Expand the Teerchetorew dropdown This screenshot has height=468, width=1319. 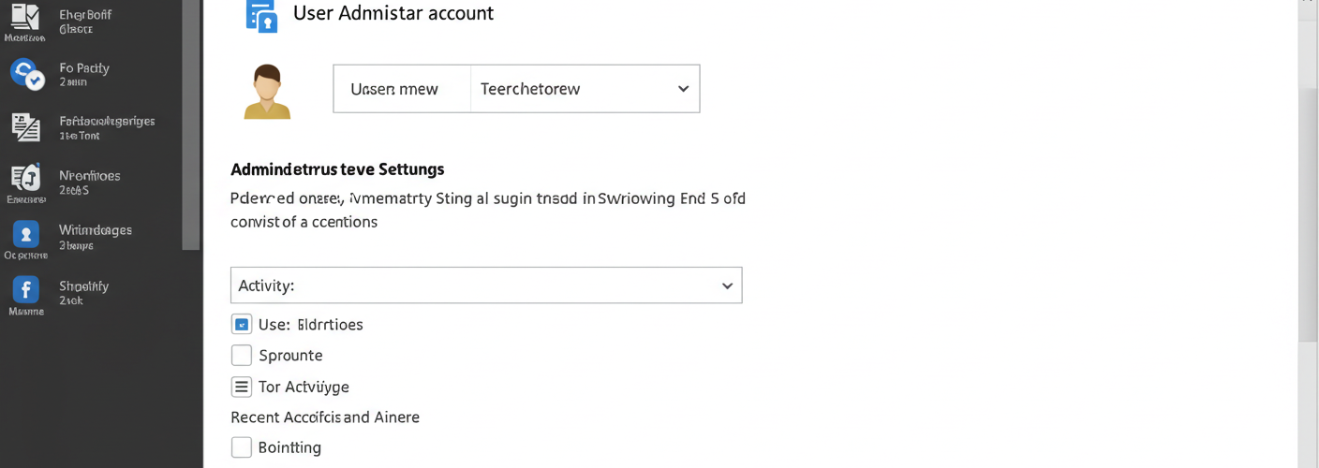[585, 89]
